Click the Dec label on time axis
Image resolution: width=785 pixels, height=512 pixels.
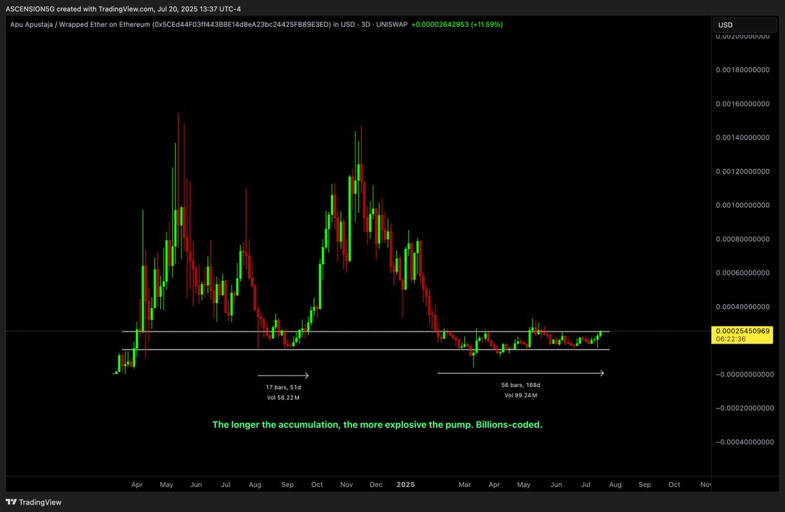click(376, 485)
